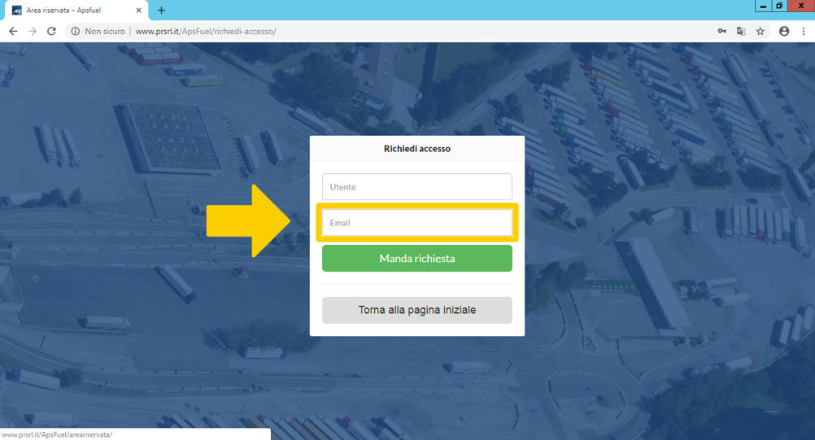Click the Richiedi accesso heading text

(417, 149)
